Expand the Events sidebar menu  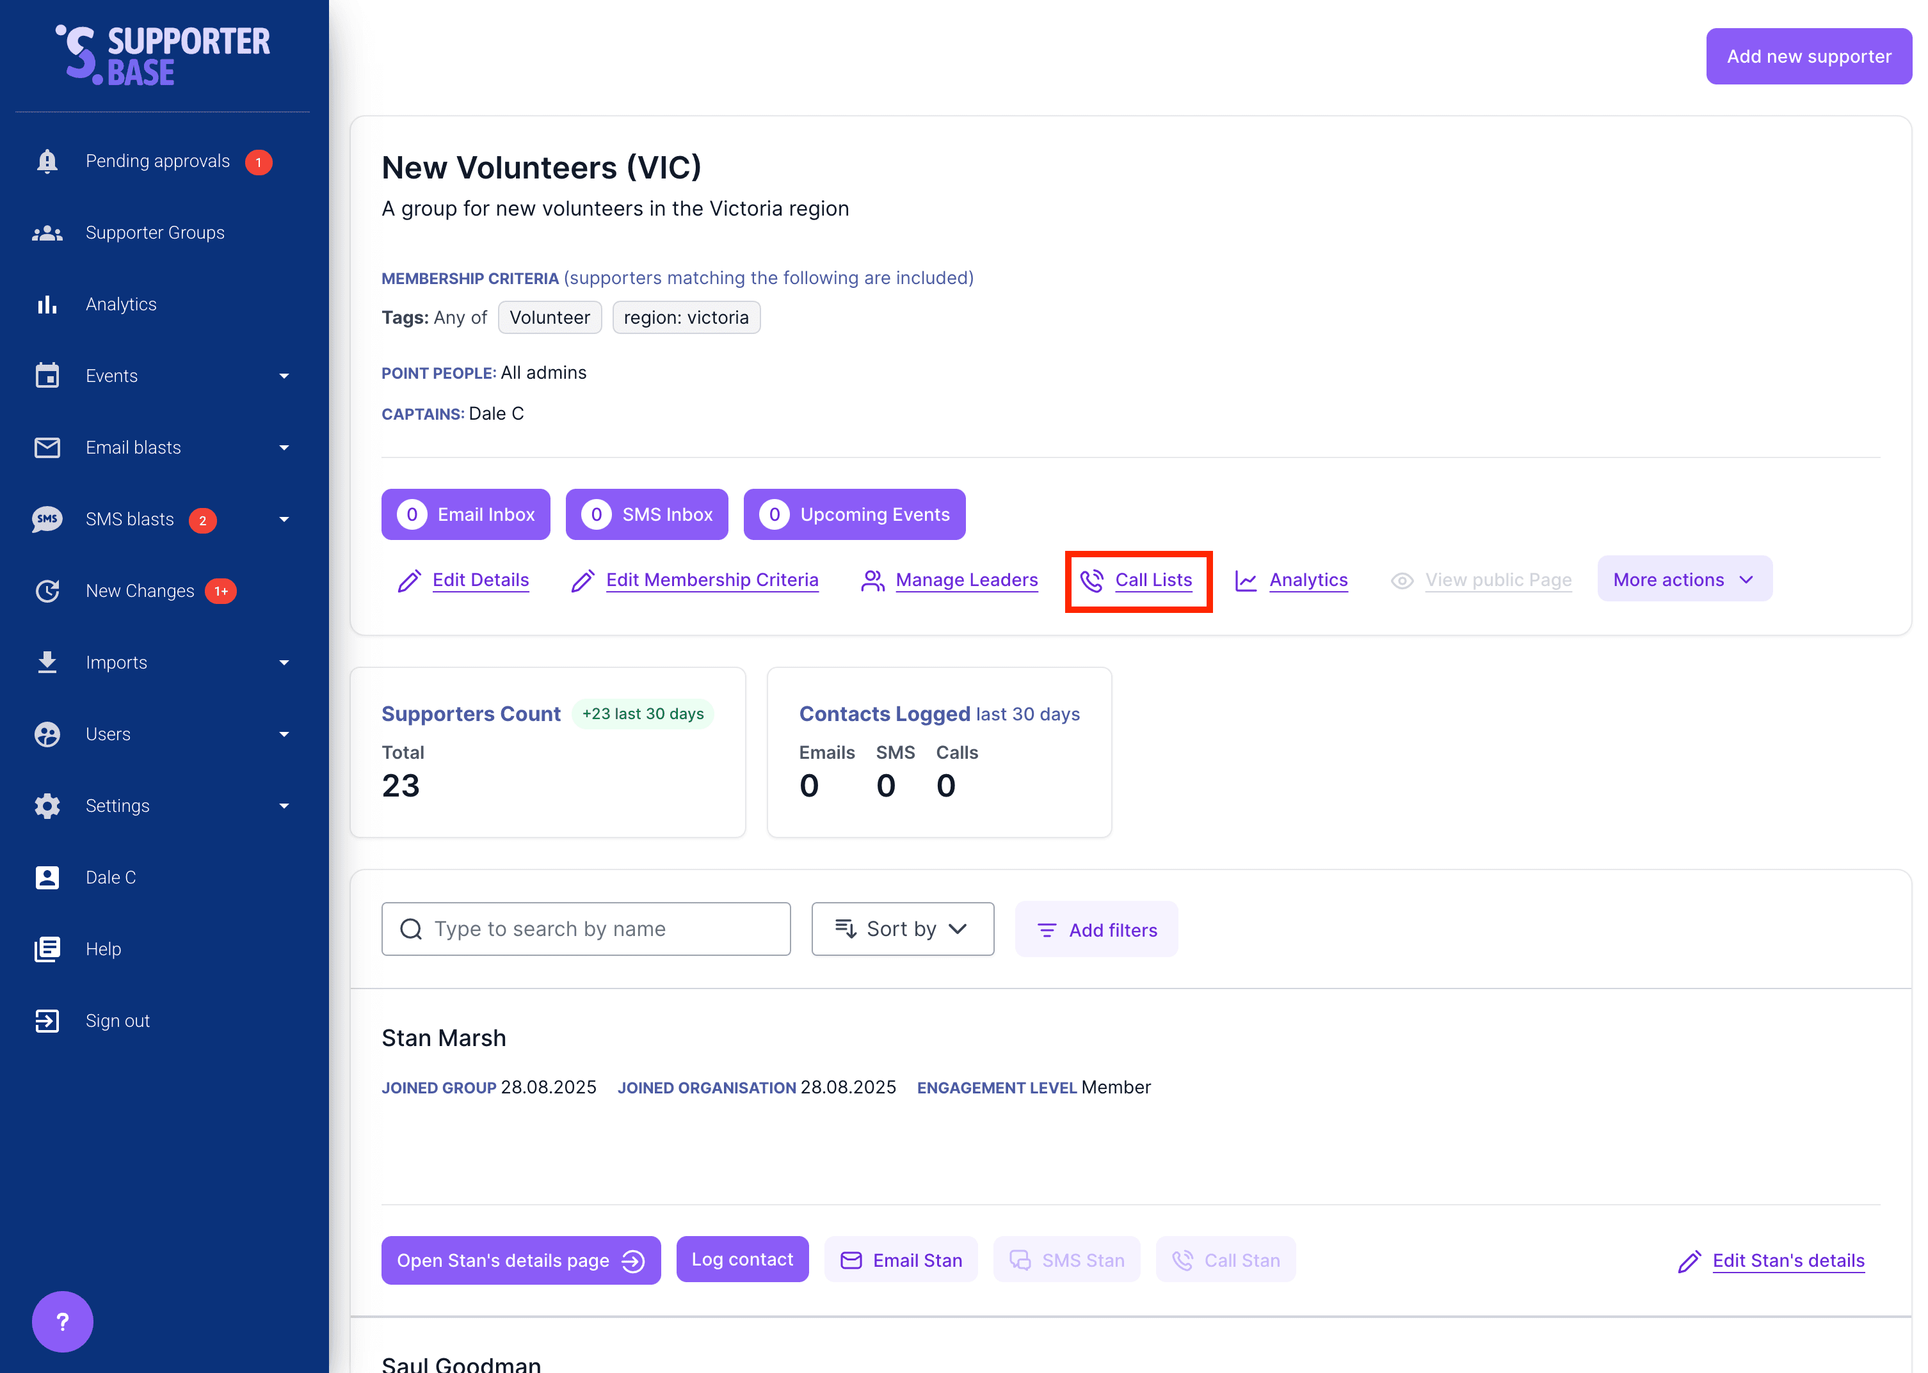[x=284, y=376]
